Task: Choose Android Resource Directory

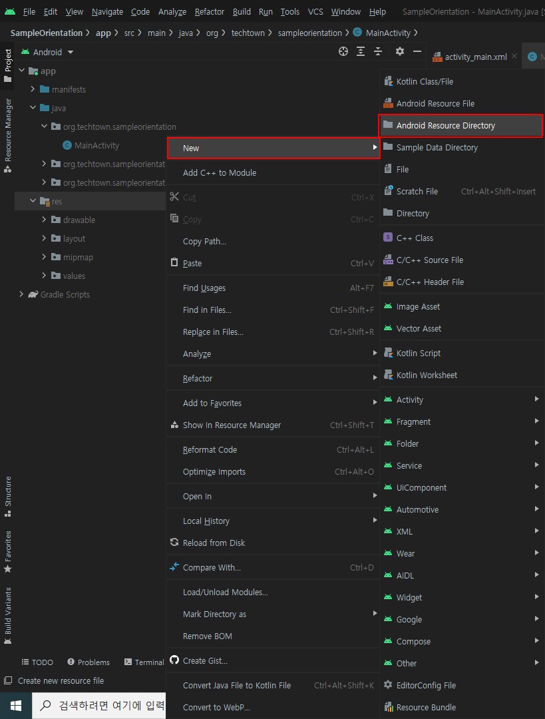Action: [461, 126]
